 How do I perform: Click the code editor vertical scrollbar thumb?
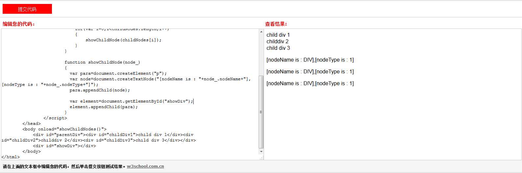pos(261,112)
